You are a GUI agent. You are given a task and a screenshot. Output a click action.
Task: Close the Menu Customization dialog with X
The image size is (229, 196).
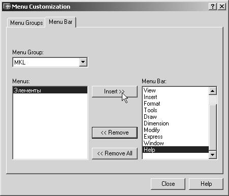tap(222, 7)
